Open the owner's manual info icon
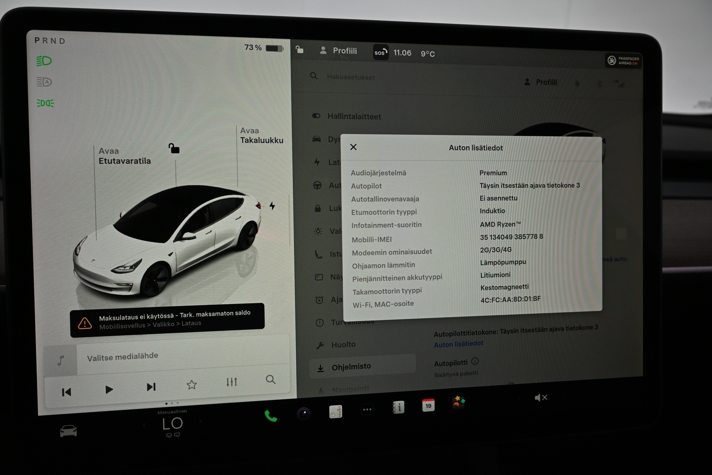Screen dimensions: 712x475 point(398,408)
